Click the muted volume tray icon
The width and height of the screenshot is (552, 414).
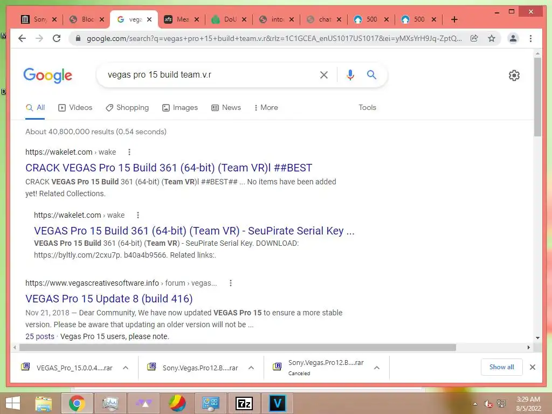click(488, 404)
